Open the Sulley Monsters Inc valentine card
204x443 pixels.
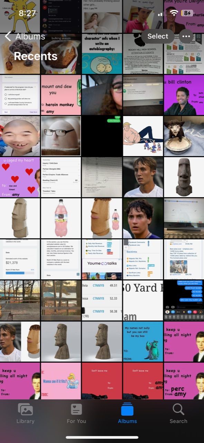pyautogui.click(x=143, y=342)
